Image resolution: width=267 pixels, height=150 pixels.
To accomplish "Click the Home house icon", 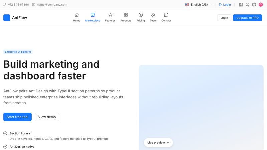I will 77,15.
